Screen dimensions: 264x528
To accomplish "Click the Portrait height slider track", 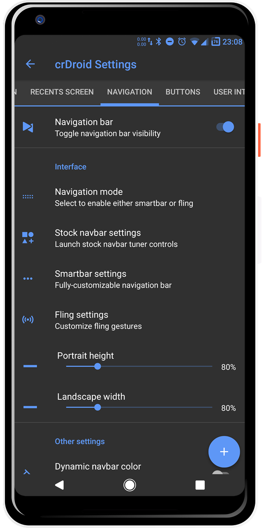I will tap(157, 366).
